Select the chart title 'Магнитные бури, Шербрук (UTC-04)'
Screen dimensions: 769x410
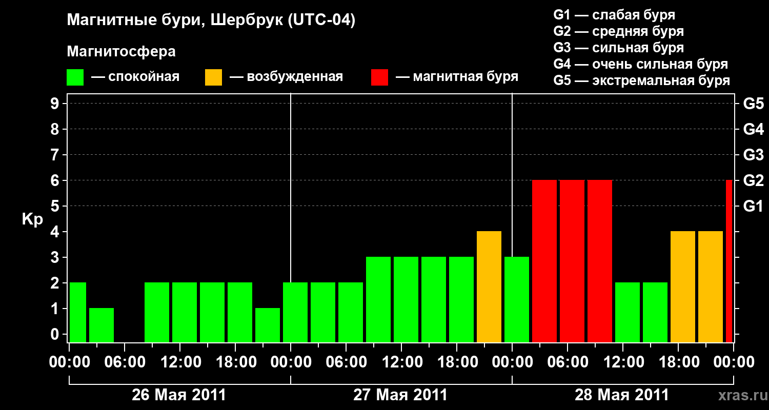point(211,20)
